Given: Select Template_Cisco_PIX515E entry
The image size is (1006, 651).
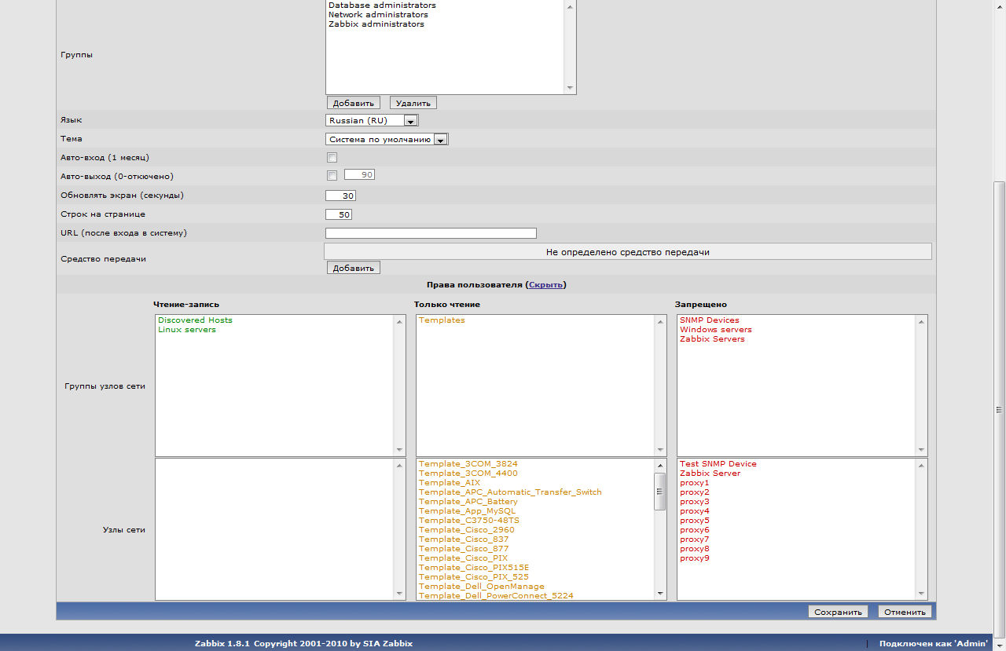Looking at the screenshot, I should tap(474, 568).
